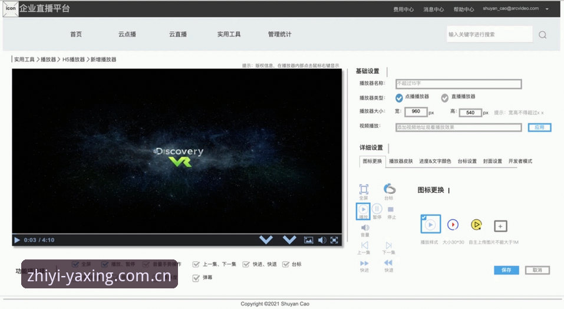
Task: Click the platform logo icon at top
Action: (x=11, y=8)
